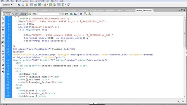Click the Format Source Code icon

(3, 72)
